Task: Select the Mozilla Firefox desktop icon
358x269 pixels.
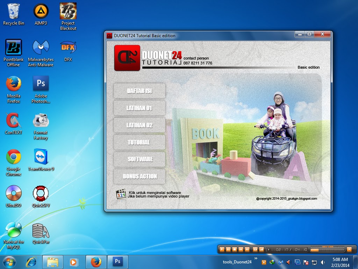Action: [x=14, y=89]
